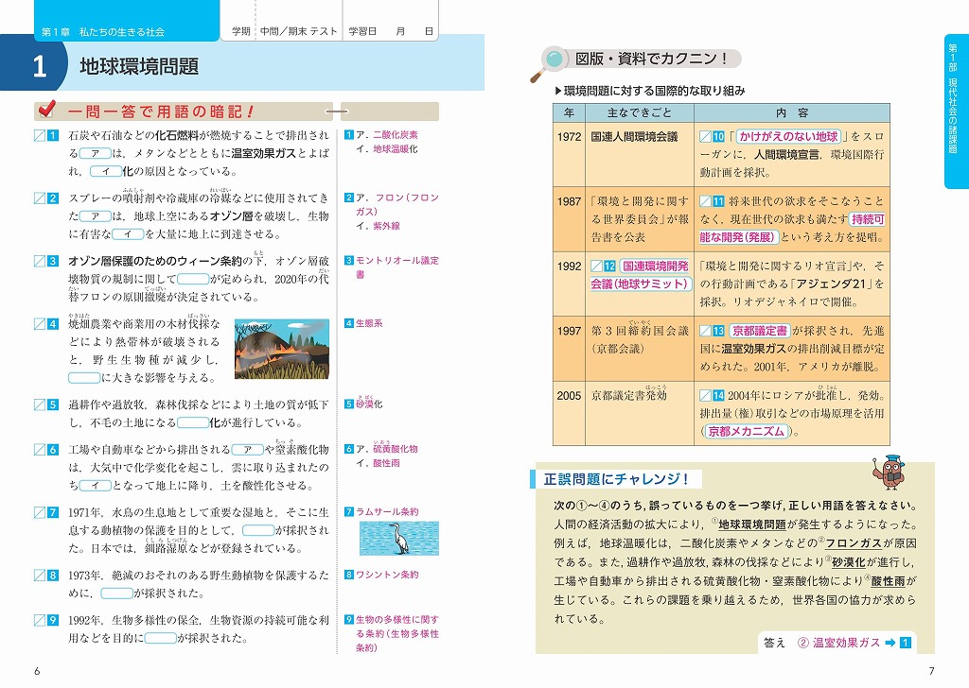
Task: Select the 第1章 私たちの生きる社会 header tab
Action: pos(104,31)
